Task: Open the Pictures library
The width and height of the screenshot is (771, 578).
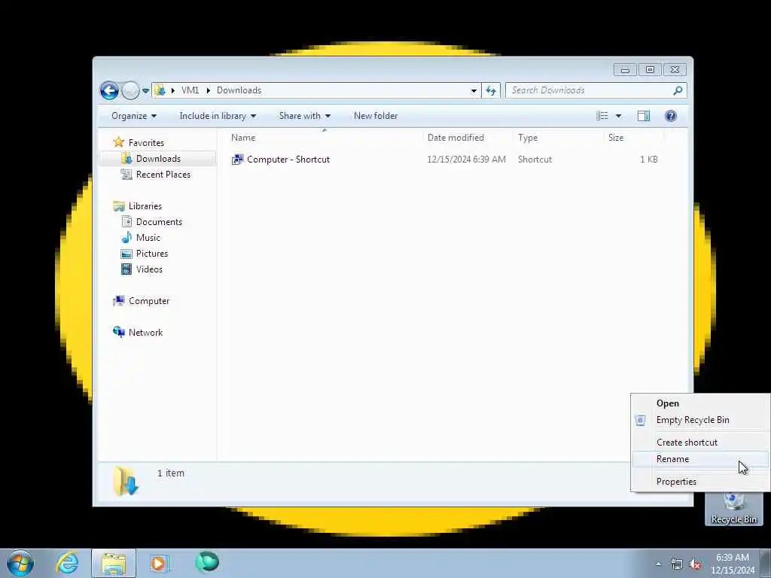Action: [x=152, y=253]
